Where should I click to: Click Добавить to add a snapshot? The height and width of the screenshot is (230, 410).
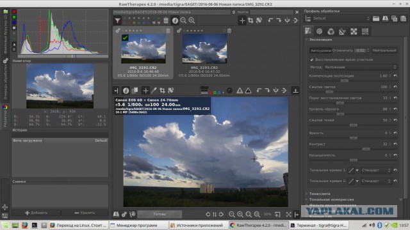(x=37, y=213)
